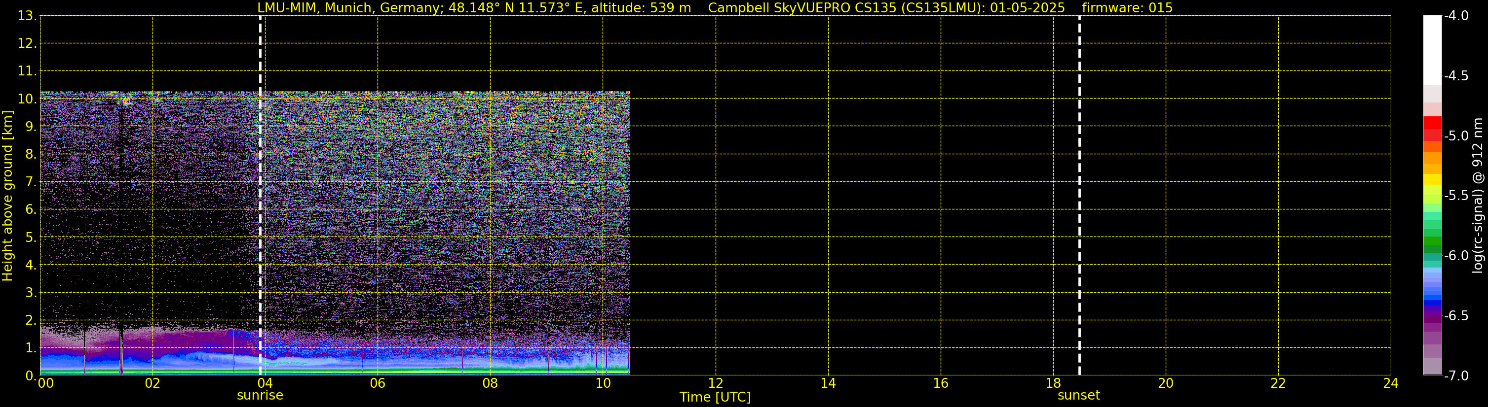Image resolution: width=1488 pixels, height=407 pixels.
Task: Click the '24' time axis tick
Action: click(1391, 383)
